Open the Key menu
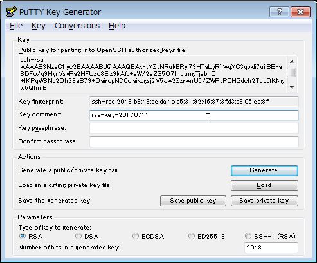Viewport: 317px width, 263px height. tap(39, 26)
